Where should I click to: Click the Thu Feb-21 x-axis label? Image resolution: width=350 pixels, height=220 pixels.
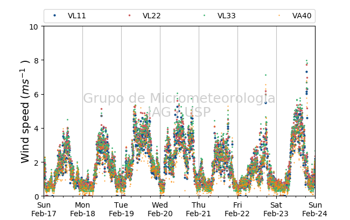click(x=199, y=209)
